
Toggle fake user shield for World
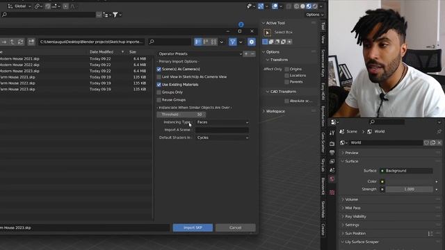pos(426,142)
